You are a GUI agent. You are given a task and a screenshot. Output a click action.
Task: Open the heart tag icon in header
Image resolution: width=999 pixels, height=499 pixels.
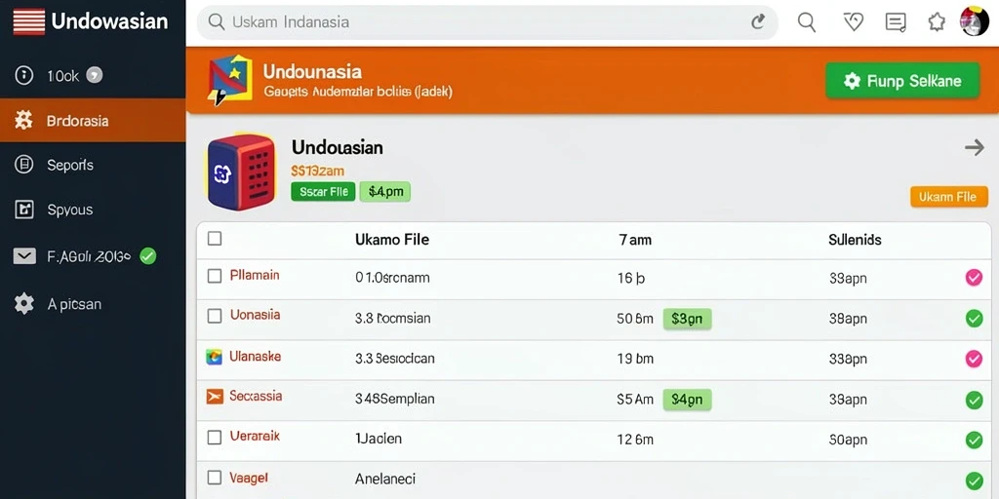[x=853, y=22]
